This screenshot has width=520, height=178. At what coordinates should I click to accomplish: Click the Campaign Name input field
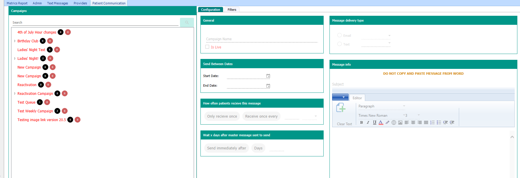click(x=262, y=39)
